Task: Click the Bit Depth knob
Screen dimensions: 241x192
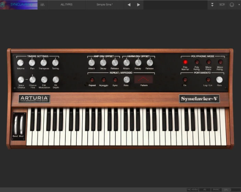Action: point(56,80)
